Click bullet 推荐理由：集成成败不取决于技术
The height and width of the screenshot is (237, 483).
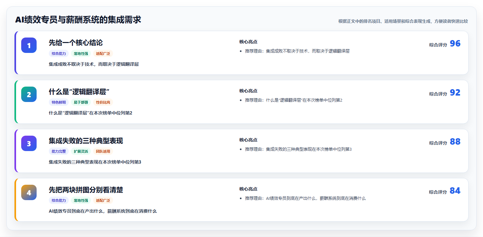coord(297,51)
